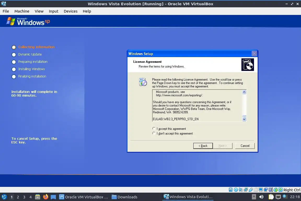Viewport: 301px width, 201px height.
Task: Click the volume speaker tray icon
Action: click(261, 197)
